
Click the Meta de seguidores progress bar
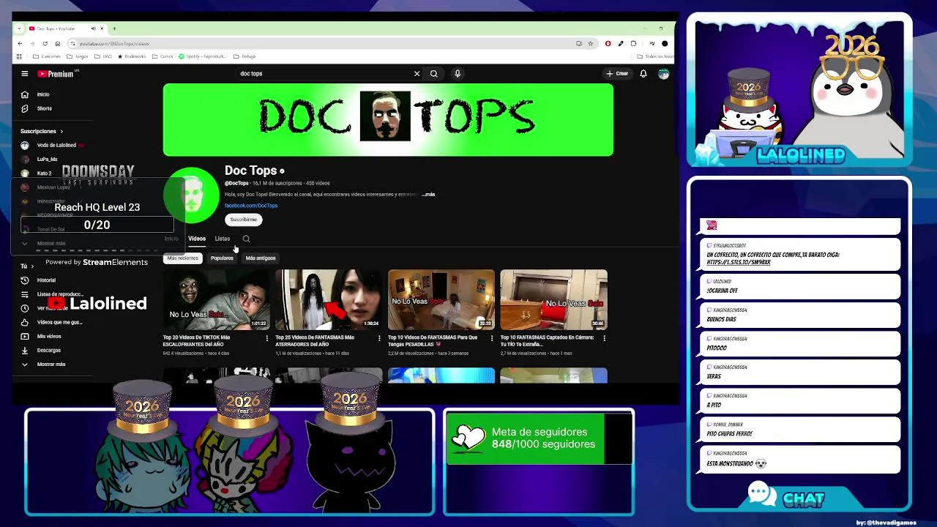tap(539, 438)
